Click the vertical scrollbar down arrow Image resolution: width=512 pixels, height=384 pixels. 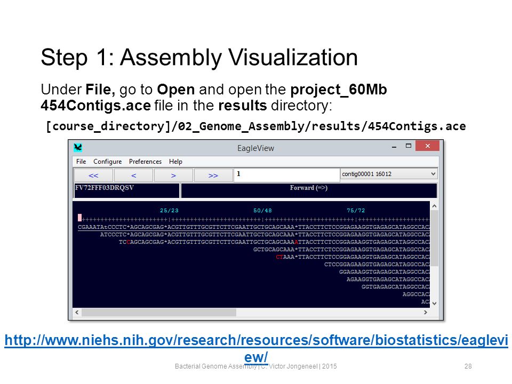coord(434,303)
